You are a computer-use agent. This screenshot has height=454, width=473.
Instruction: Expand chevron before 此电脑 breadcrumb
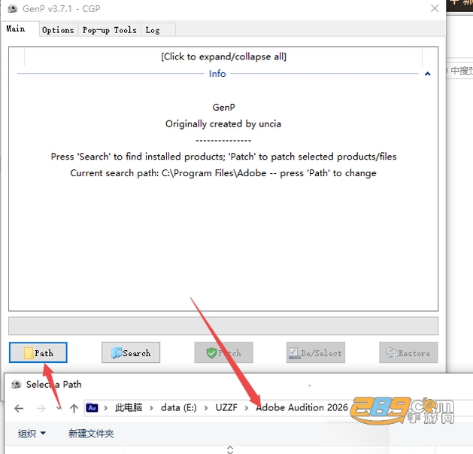[105, 408]
